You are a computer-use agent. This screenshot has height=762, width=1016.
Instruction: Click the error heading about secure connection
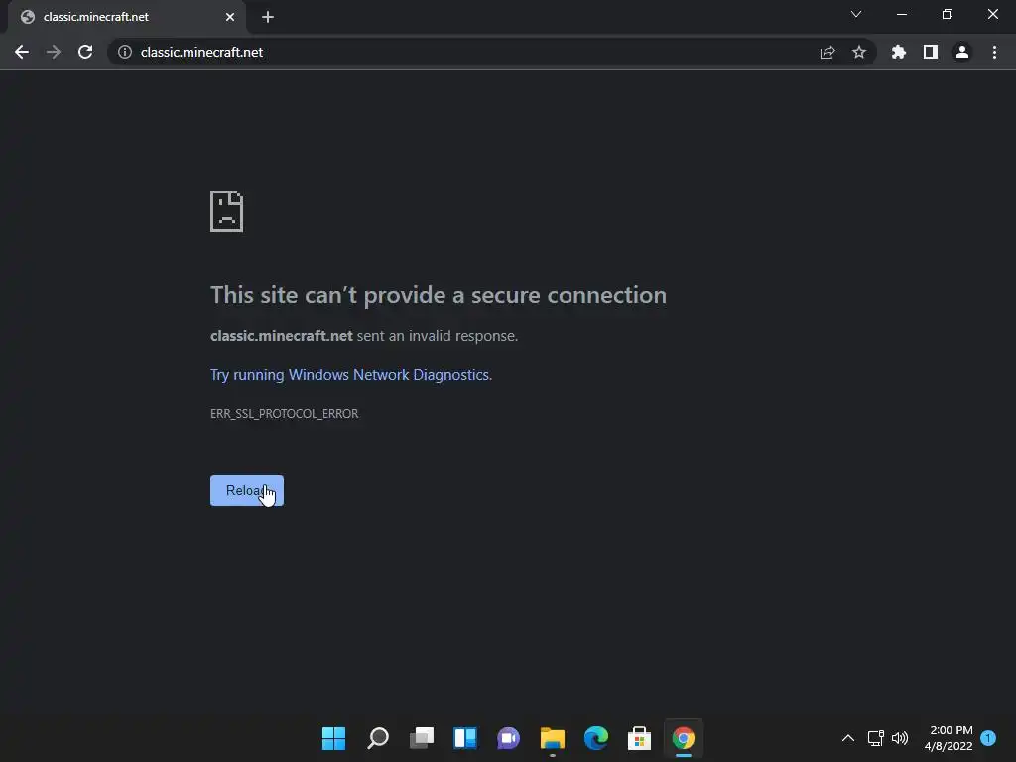coord(439,295)
